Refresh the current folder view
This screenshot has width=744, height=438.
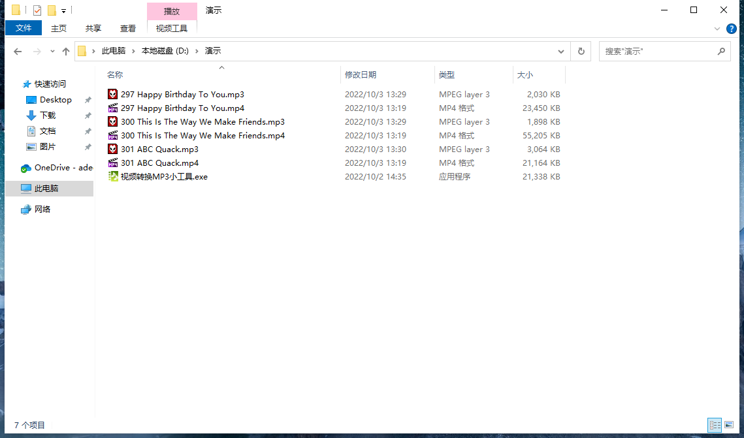coord(581,51)
